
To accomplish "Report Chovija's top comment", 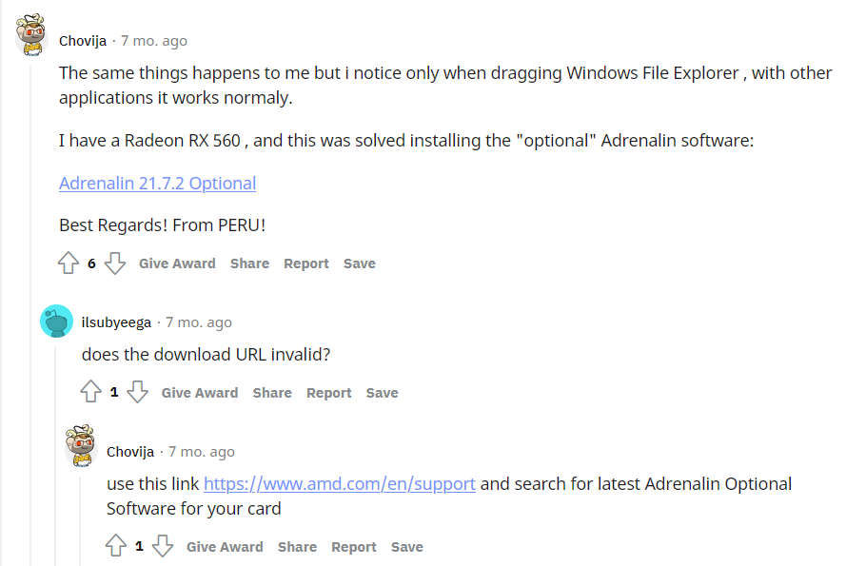I will (x=305, y=263).
